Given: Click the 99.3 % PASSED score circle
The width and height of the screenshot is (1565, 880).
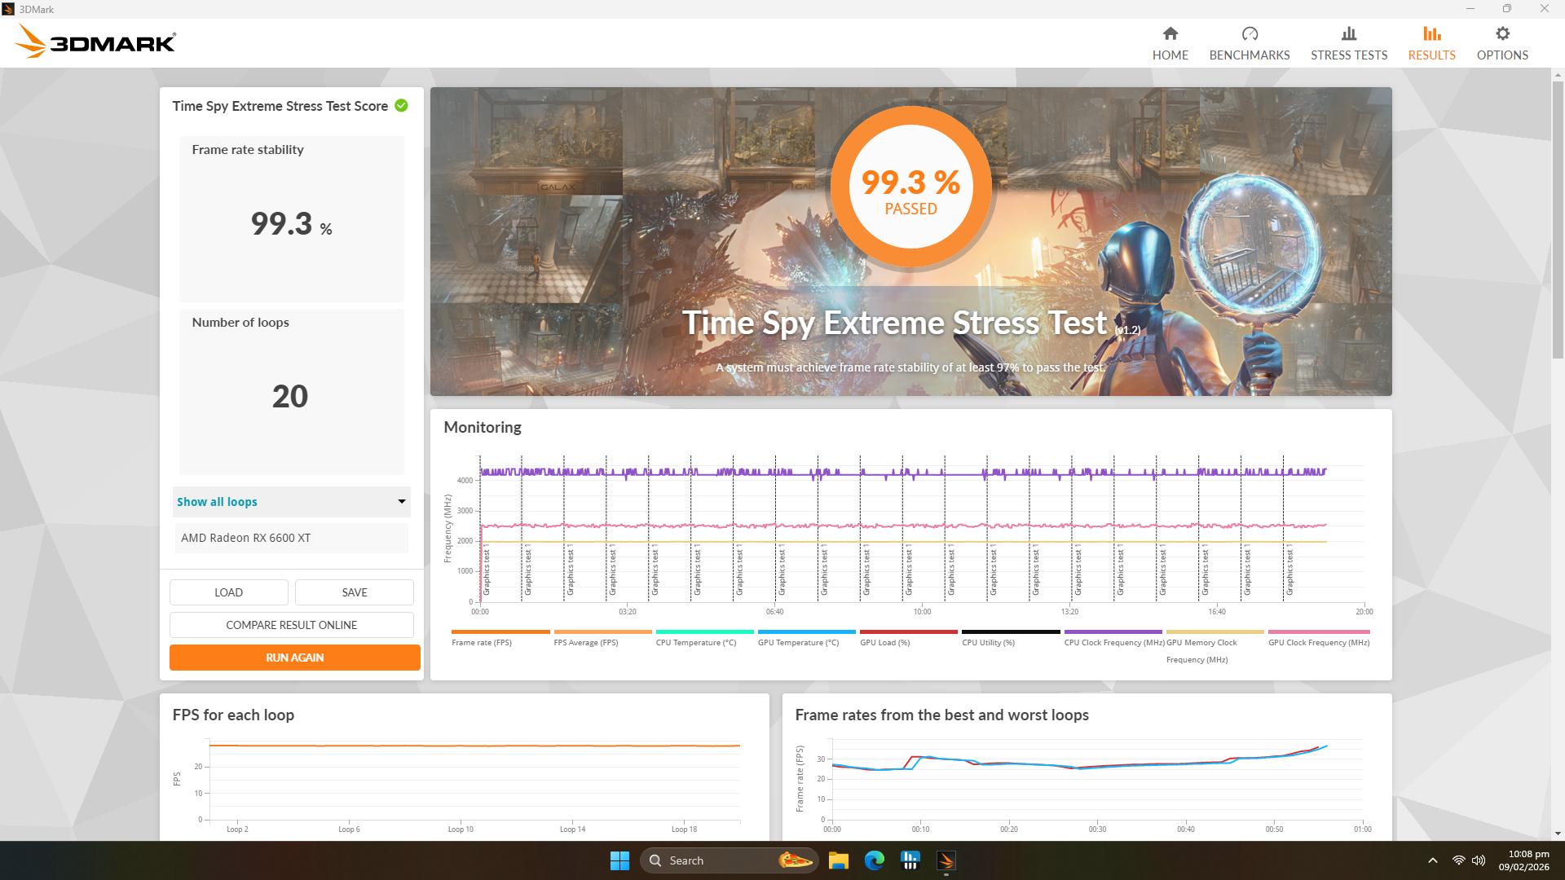Looking at the screenshot, I should click(910, 188).
